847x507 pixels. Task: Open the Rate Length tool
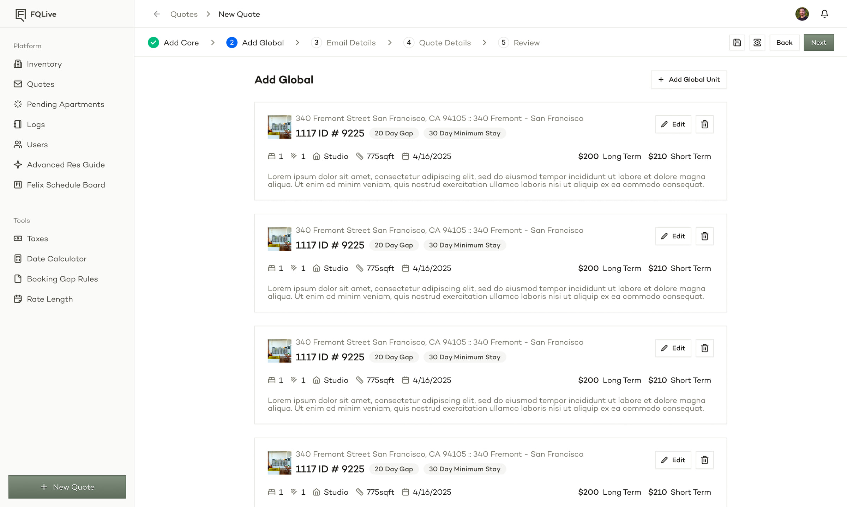point(43,299)
